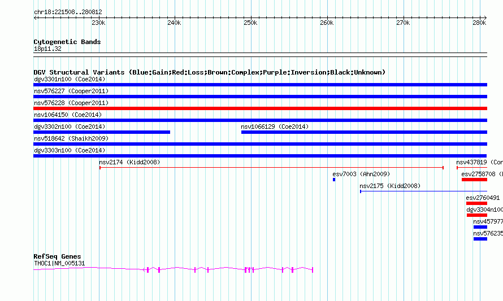The height and width of the screenshot is (301, 503).
Task: Select the red bar under dgv3304n100
Action: (477, 215)
